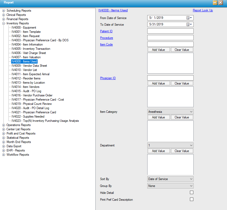This screenshot has height=210, width=227.
Task: Click Clear Value under Physician ID
Action: click(x=182, y=83)
